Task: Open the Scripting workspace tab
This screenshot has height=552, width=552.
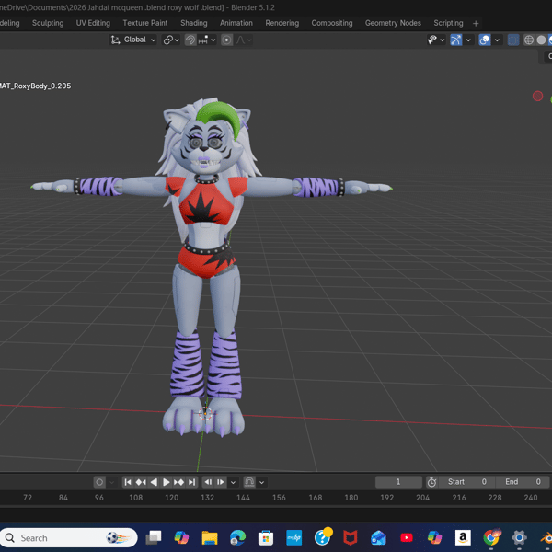Action: tap(448, 23)
